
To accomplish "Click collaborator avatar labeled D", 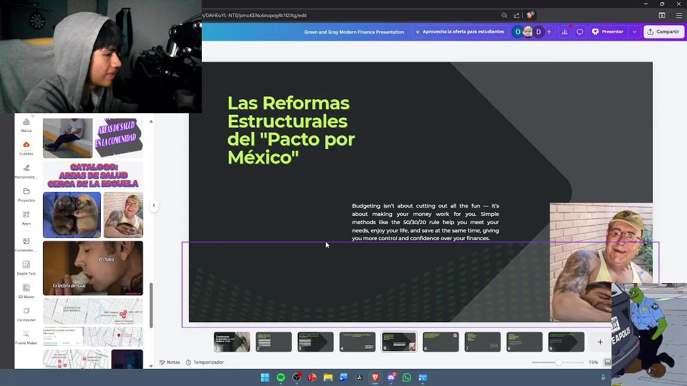I will pos(538,32).
